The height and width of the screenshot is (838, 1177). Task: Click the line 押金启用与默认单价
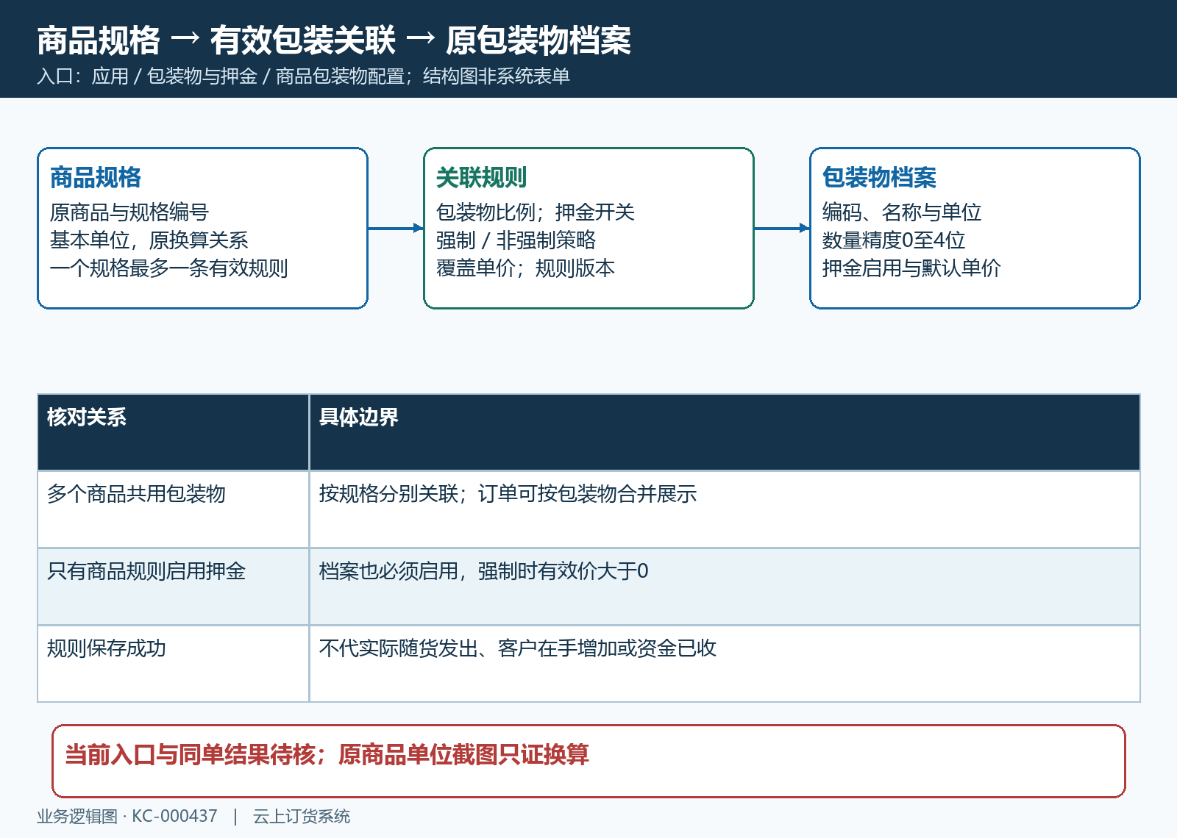click(912, 268)
